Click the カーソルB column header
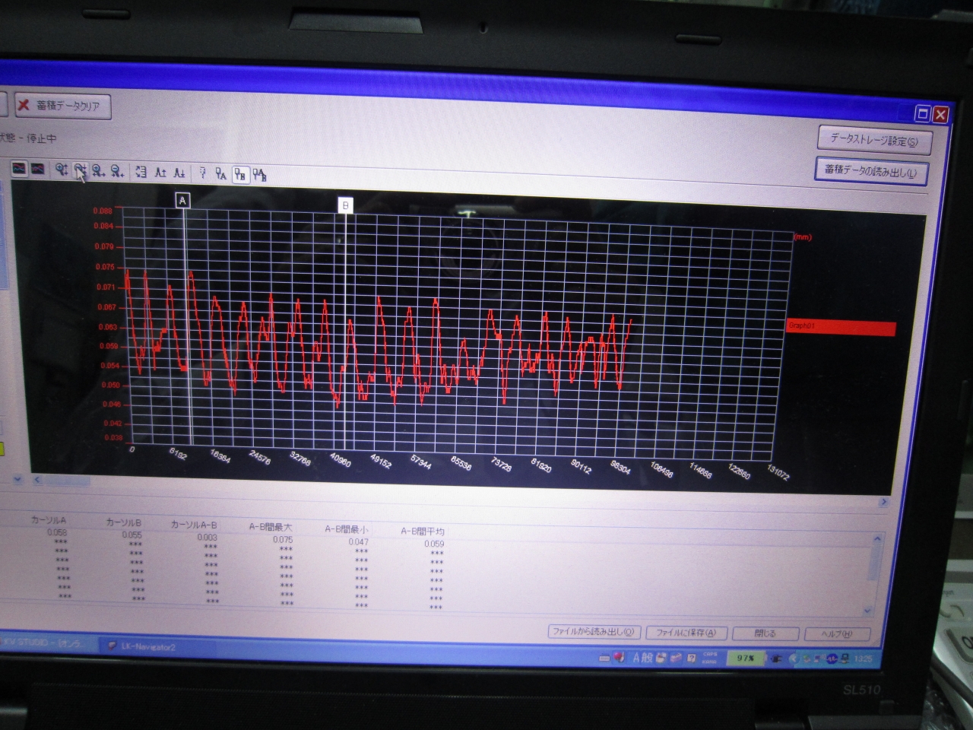The width and height of the screenshot is (973, 730). 124,522
